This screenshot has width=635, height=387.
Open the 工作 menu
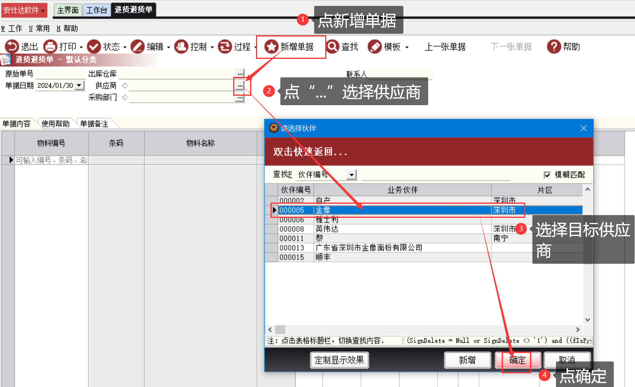12,29
